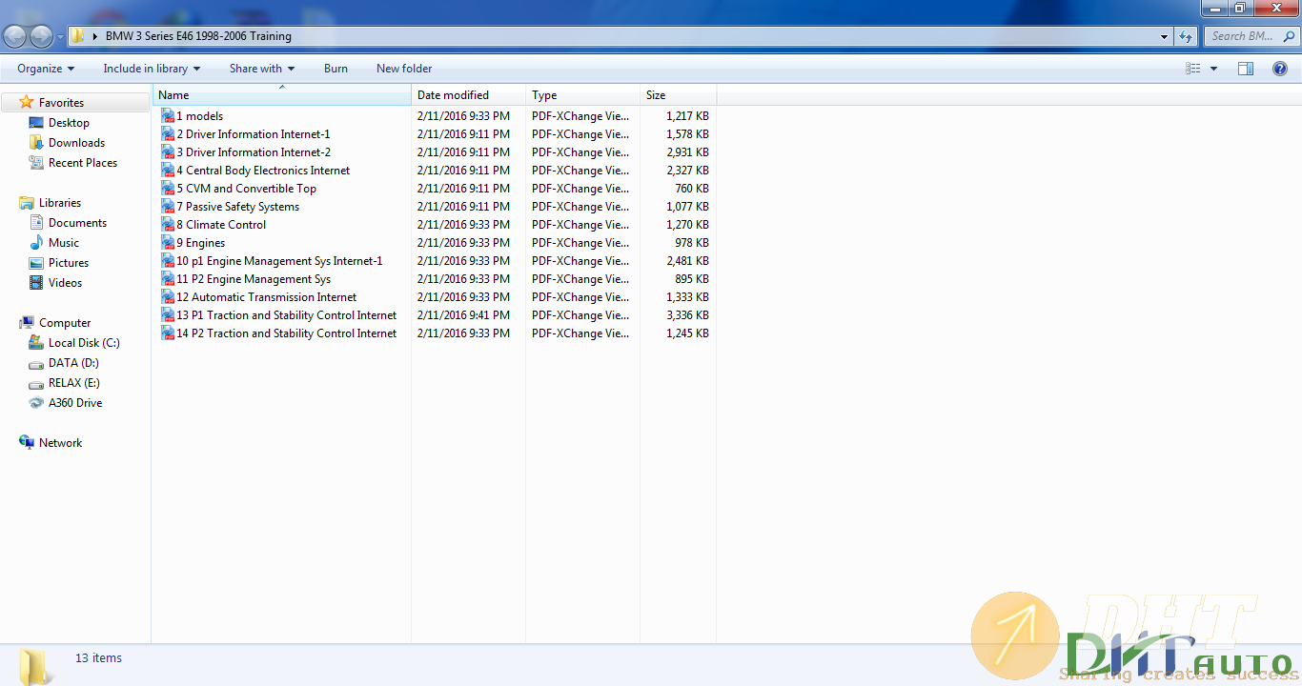Open the Documents library
Viewport: 1302px width, 686px height.
(x=77, y=223)
